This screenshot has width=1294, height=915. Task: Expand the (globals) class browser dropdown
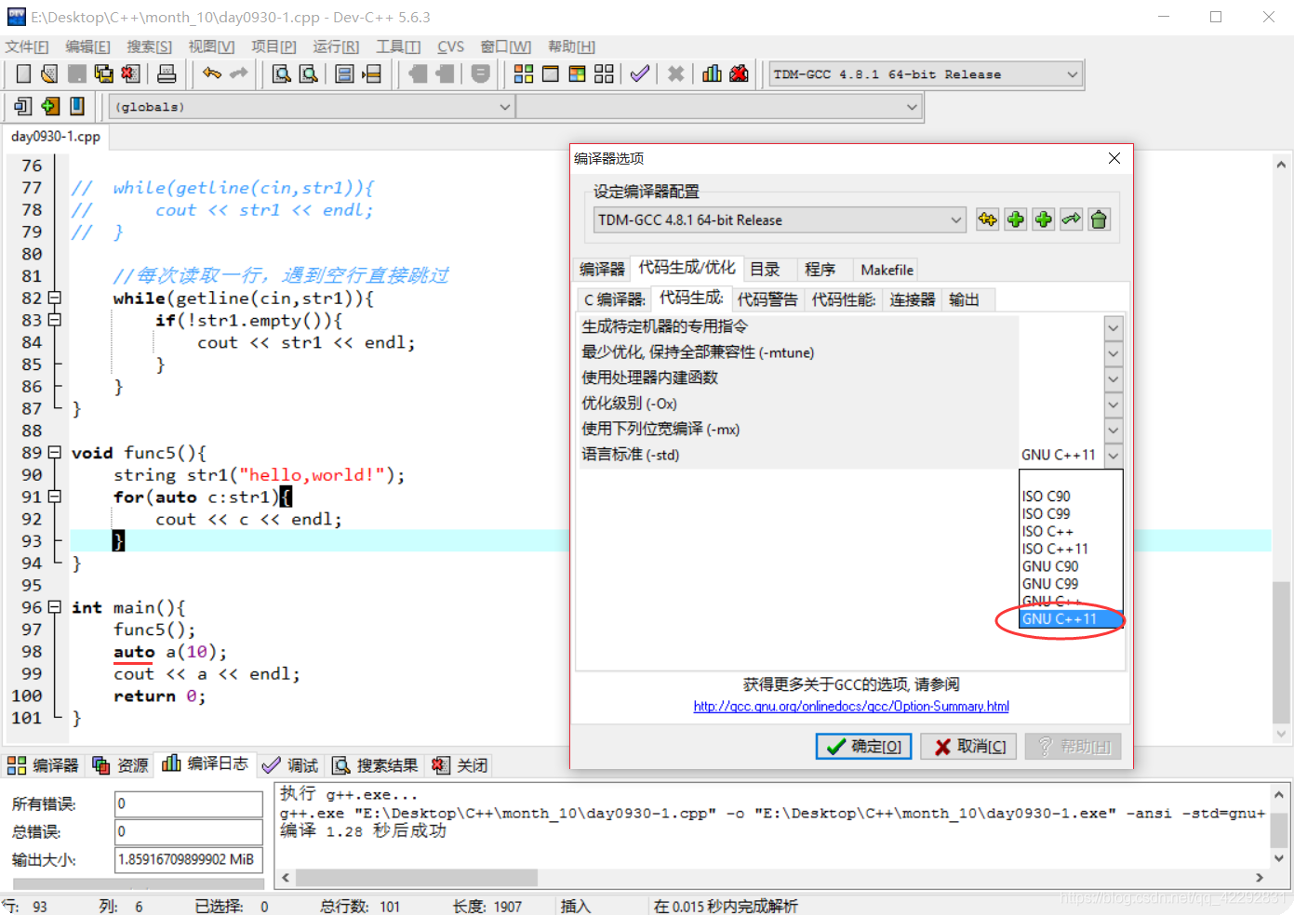[x=504, y=107]
